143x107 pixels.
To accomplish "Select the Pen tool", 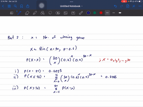I will point(19,13).
